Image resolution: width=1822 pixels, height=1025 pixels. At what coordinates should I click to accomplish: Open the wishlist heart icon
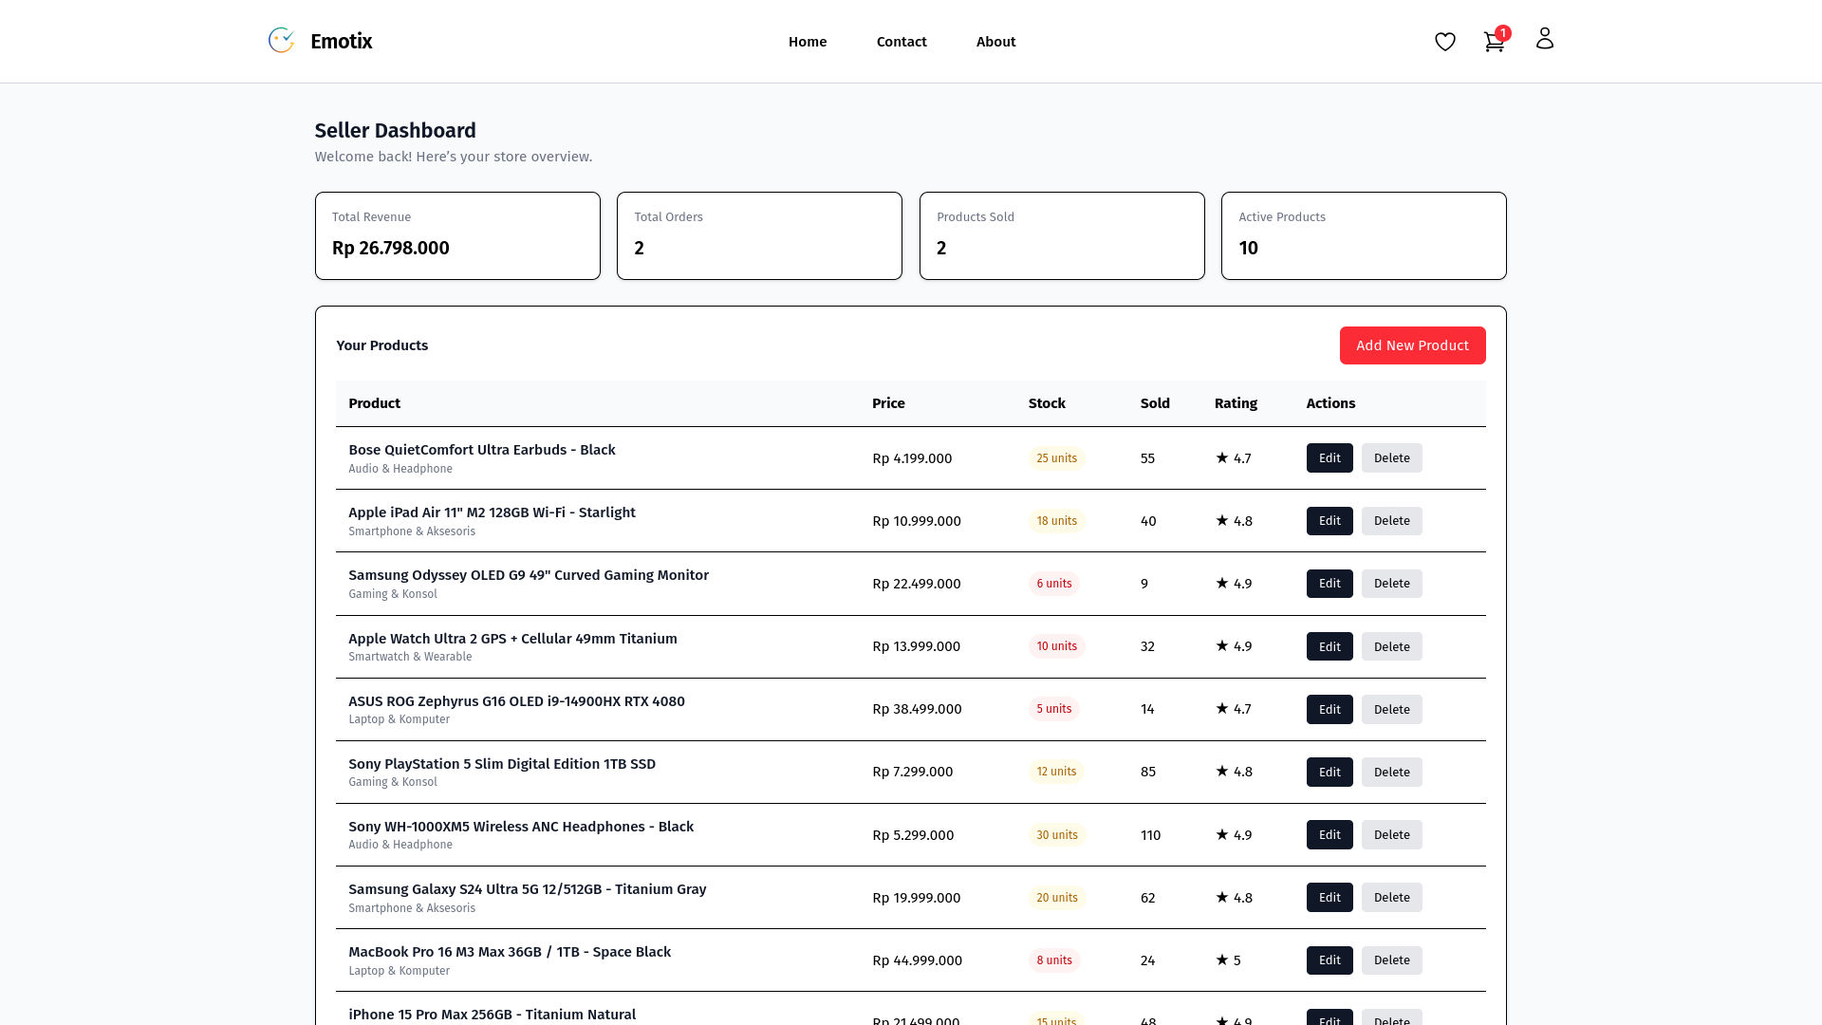click(x=1445, y=42)
